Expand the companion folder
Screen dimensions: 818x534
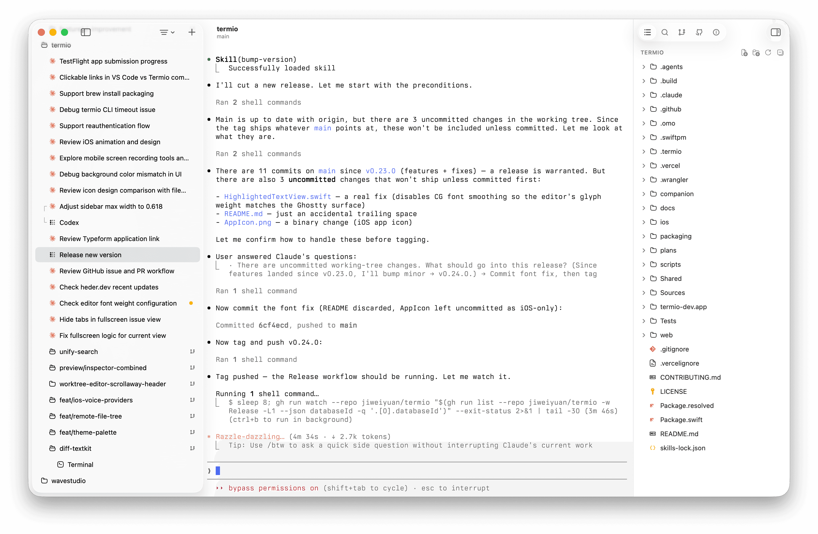coord(644,194)
